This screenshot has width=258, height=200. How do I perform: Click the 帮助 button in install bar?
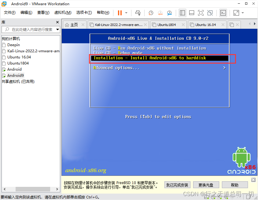coord(235,185)
